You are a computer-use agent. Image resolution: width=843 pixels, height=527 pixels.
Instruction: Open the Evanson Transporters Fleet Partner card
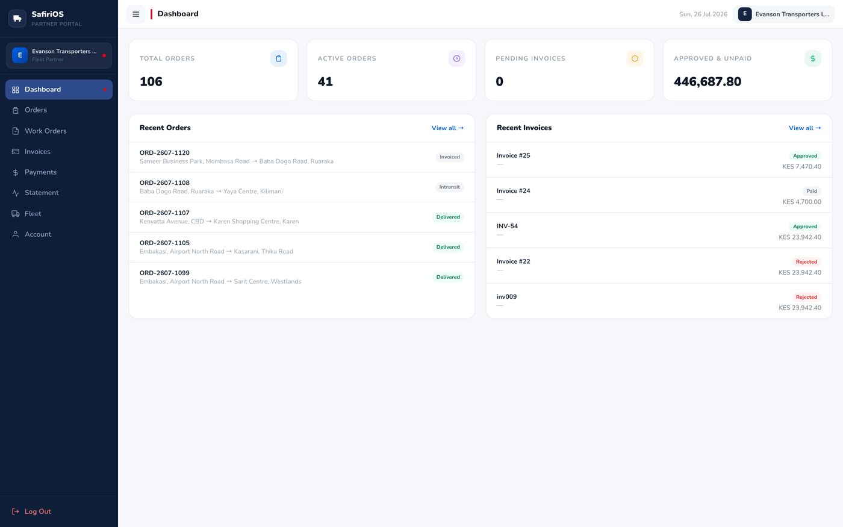pos(59,55)
